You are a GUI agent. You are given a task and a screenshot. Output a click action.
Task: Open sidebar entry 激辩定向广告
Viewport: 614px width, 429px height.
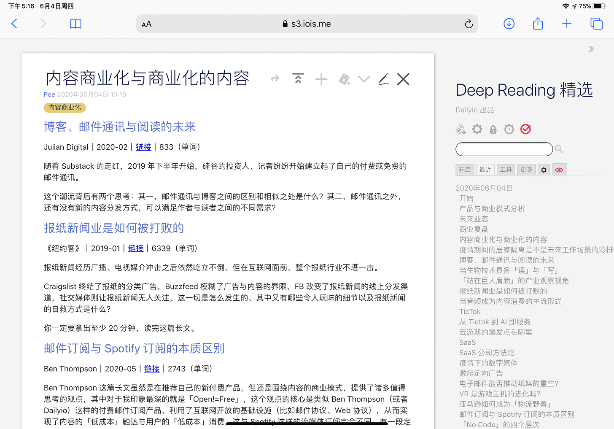(481, 373)
